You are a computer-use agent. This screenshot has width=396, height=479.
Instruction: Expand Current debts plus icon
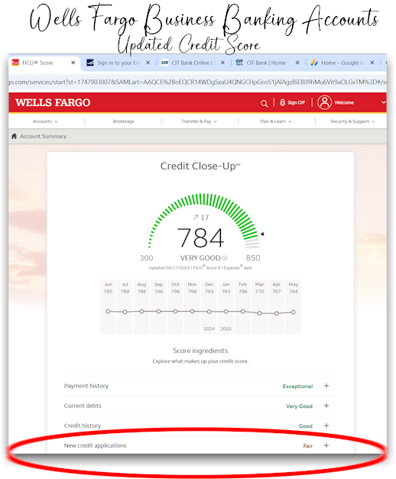326,406
